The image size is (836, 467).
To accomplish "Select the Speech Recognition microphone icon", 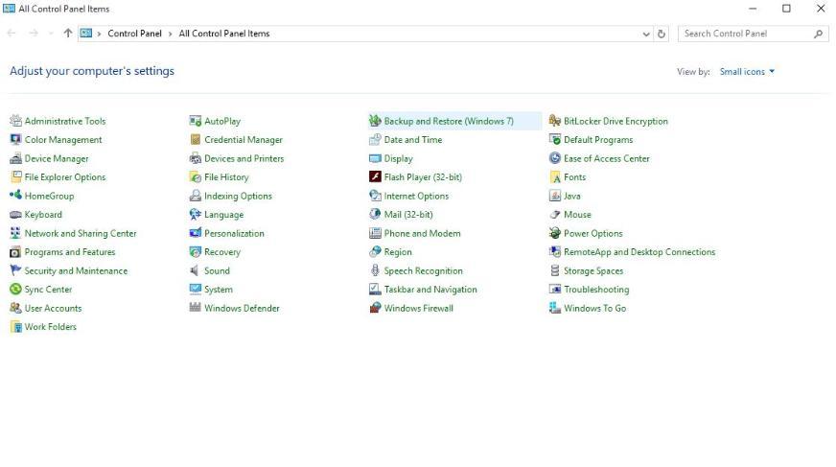I will coord(375,270).
